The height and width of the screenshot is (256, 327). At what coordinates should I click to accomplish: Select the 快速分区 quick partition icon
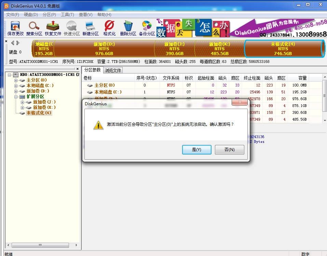point(72,28)
